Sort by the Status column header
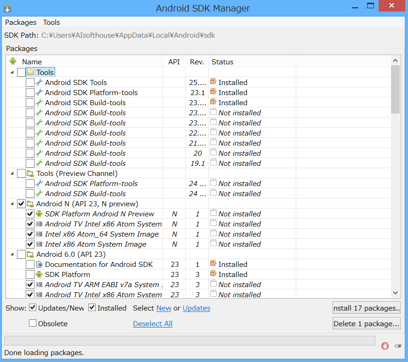 [252, 62]
